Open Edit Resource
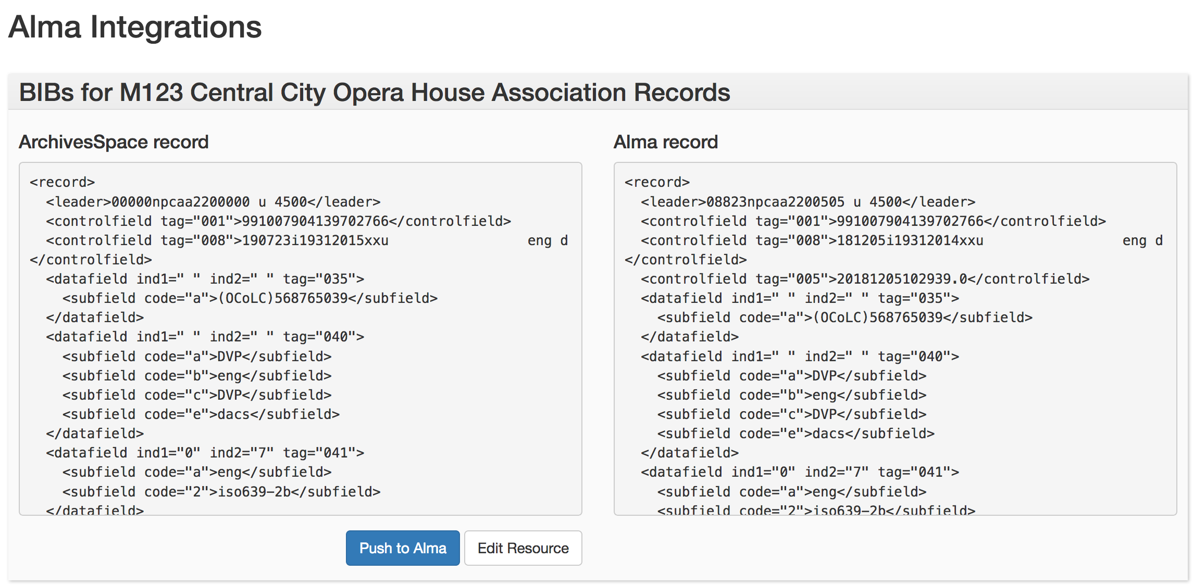The image size is (1193, 585). [x=523, y=548]
